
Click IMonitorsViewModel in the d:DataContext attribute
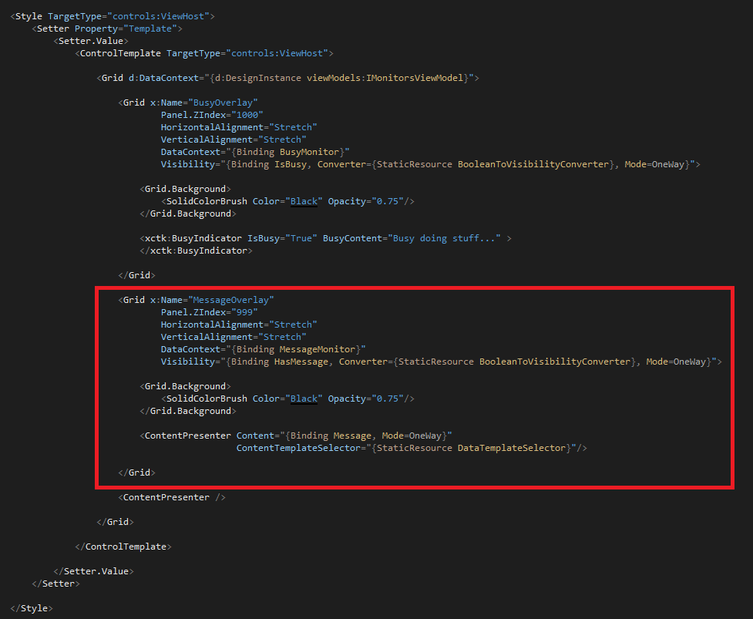(x=415, y=79)
